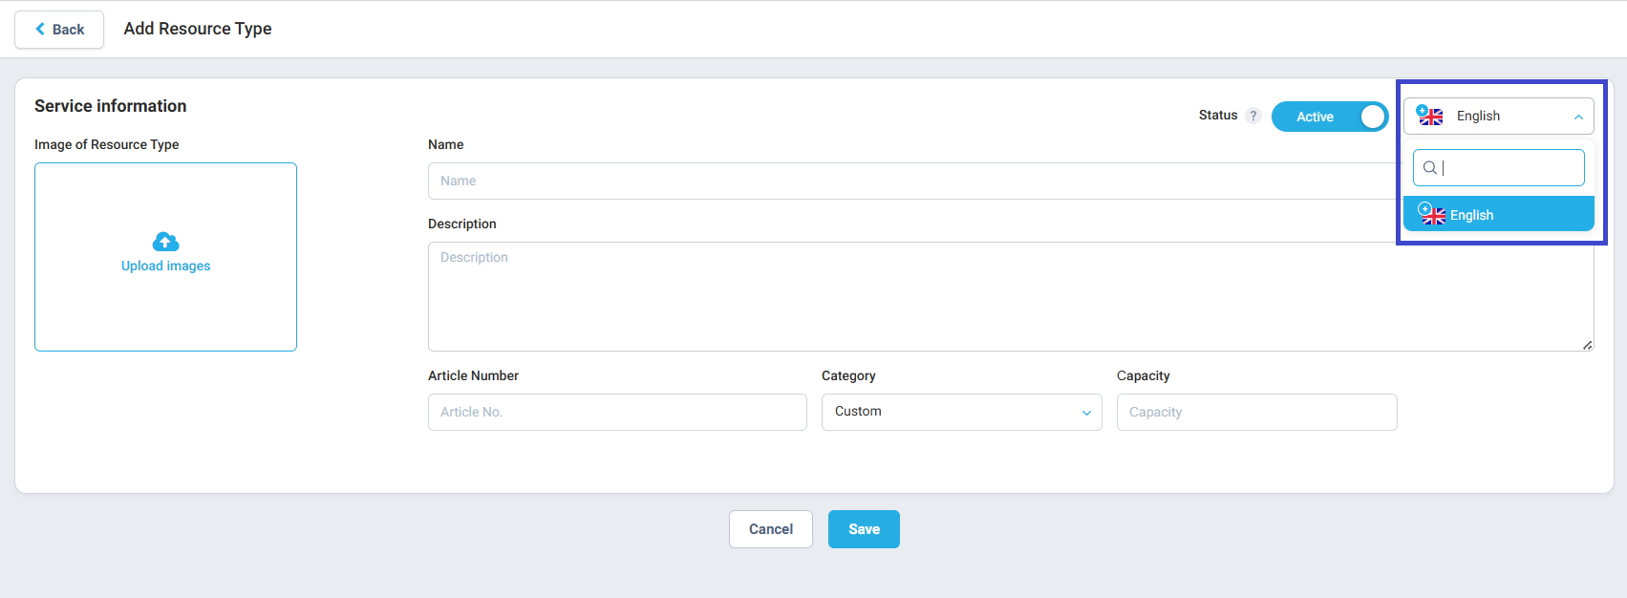
Task: Click the UK flag icon in language selector
Action: [1430, 116]
